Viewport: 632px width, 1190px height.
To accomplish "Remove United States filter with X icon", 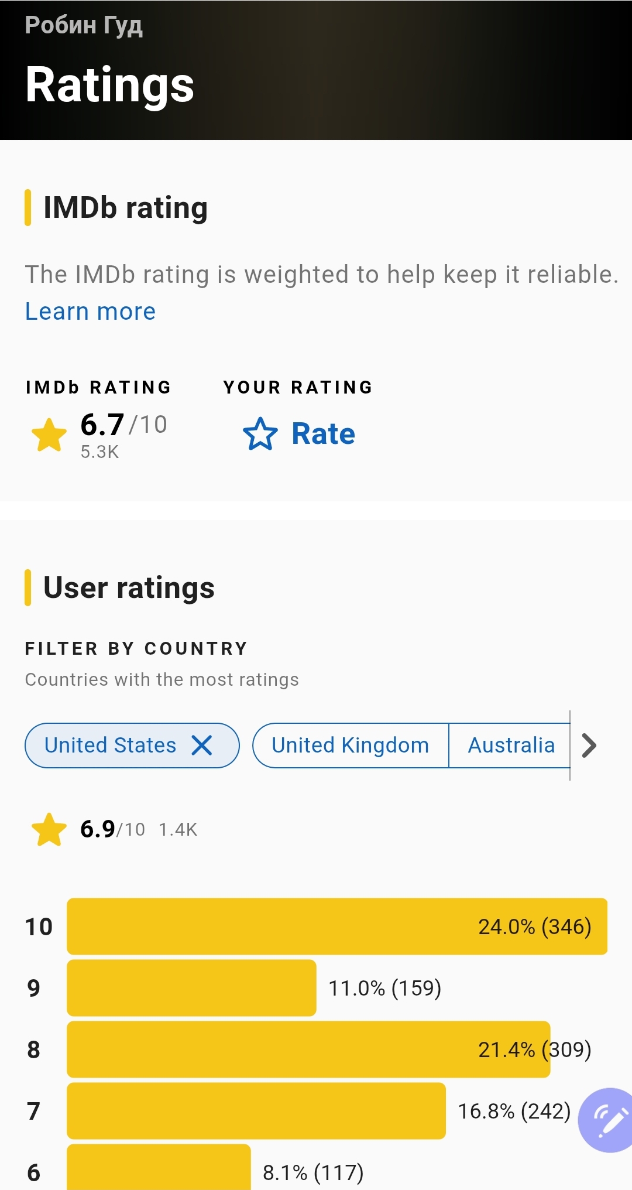I will click(x=202, y=746).
